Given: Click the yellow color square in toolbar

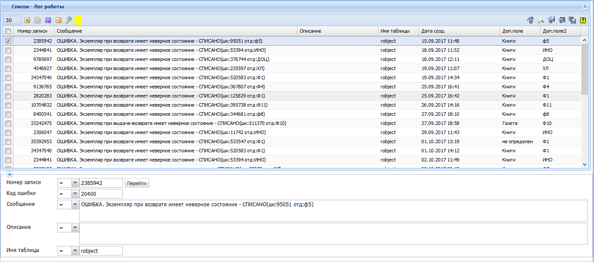Looking at the screenshot, I should pos(78,20).
